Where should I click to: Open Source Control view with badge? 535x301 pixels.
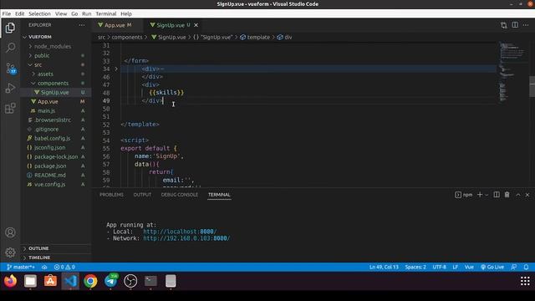[10, 68]
